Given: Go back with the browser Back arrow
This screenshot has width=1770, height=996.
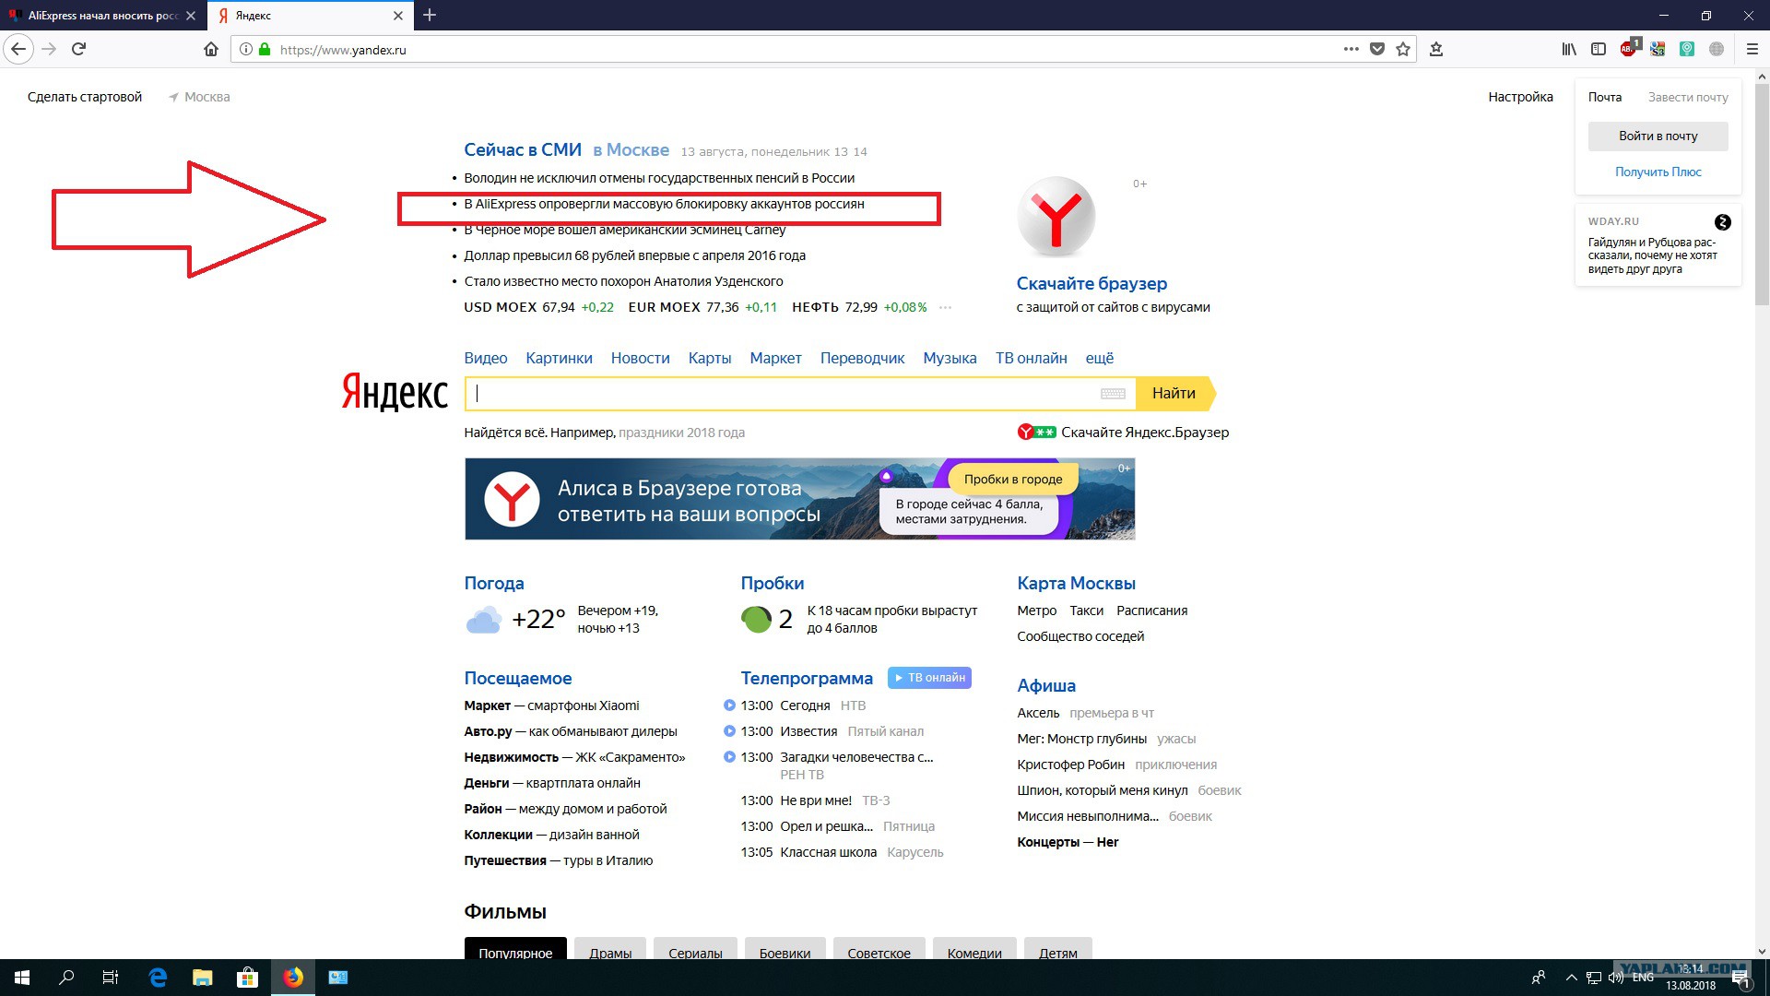Looking at the screenshot, I should [x=18, y=49].
